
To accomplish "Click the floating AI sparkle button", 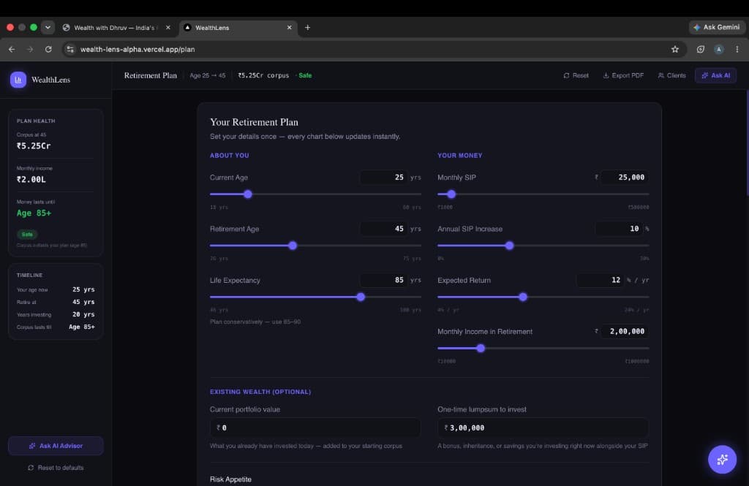I will pos(722,459).
